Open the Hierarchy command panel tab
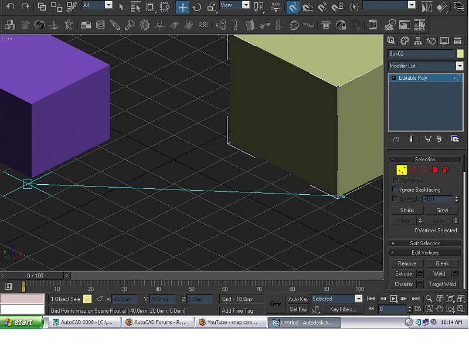469x352 pixels. click(418, 41)
